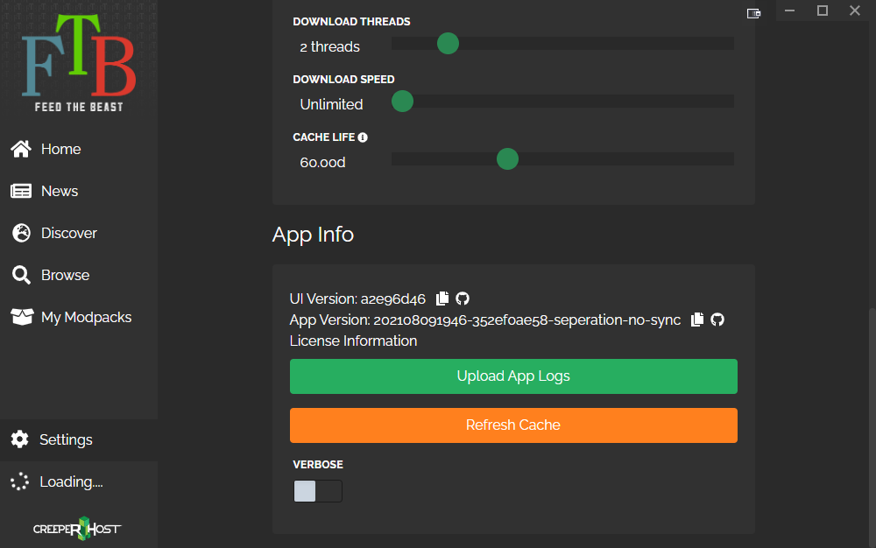Click the CreeperHost logo
Viewport: 876px width, 548px height.
pyautogui.click(x=77, y=528)
